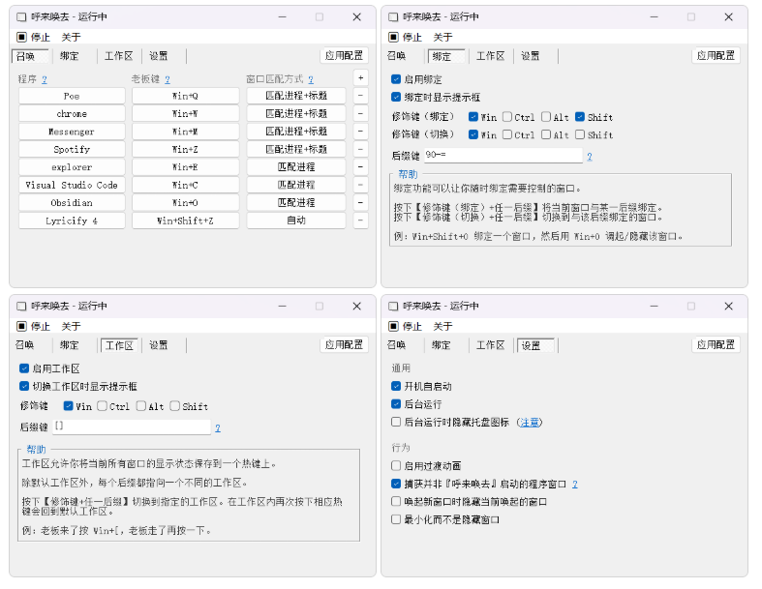762x589 pixels.
Task: Remove the Poe row with its minus button
Action: coord(360,96)
